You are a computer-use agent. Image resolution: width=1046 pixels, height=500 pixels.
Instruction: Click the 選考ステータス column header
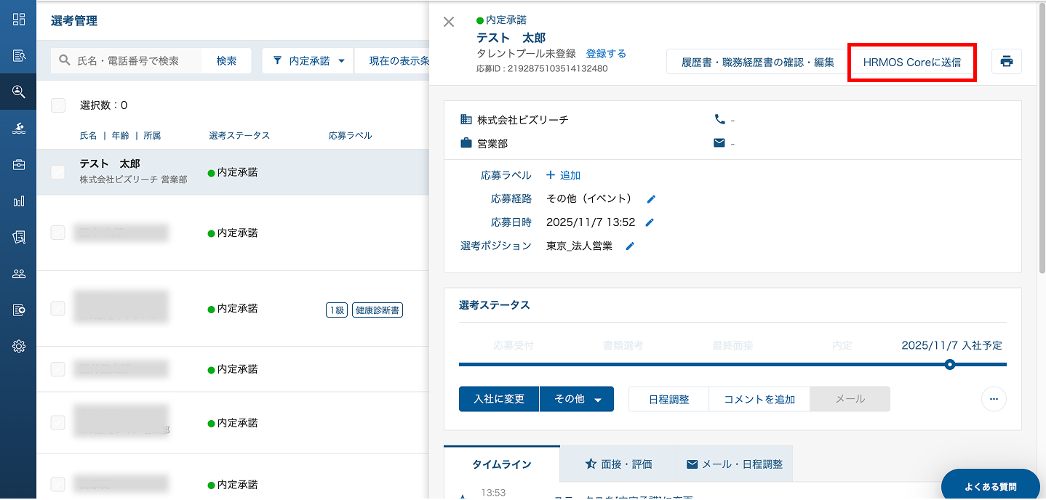[x=239, y=136]
